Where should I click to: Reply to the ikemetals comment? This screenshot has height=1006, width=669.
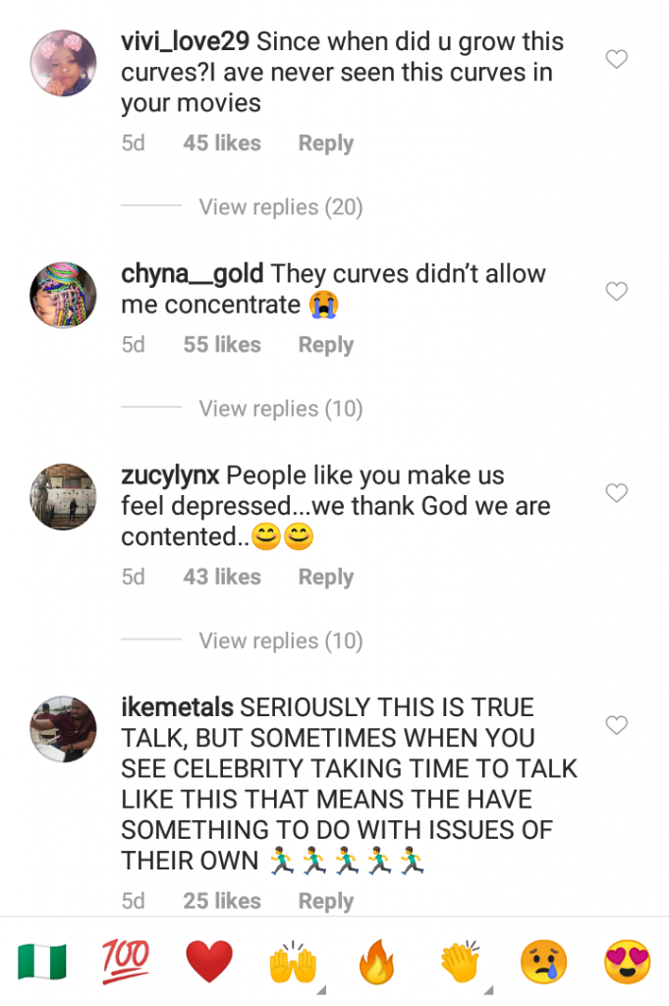coord(325,901)
